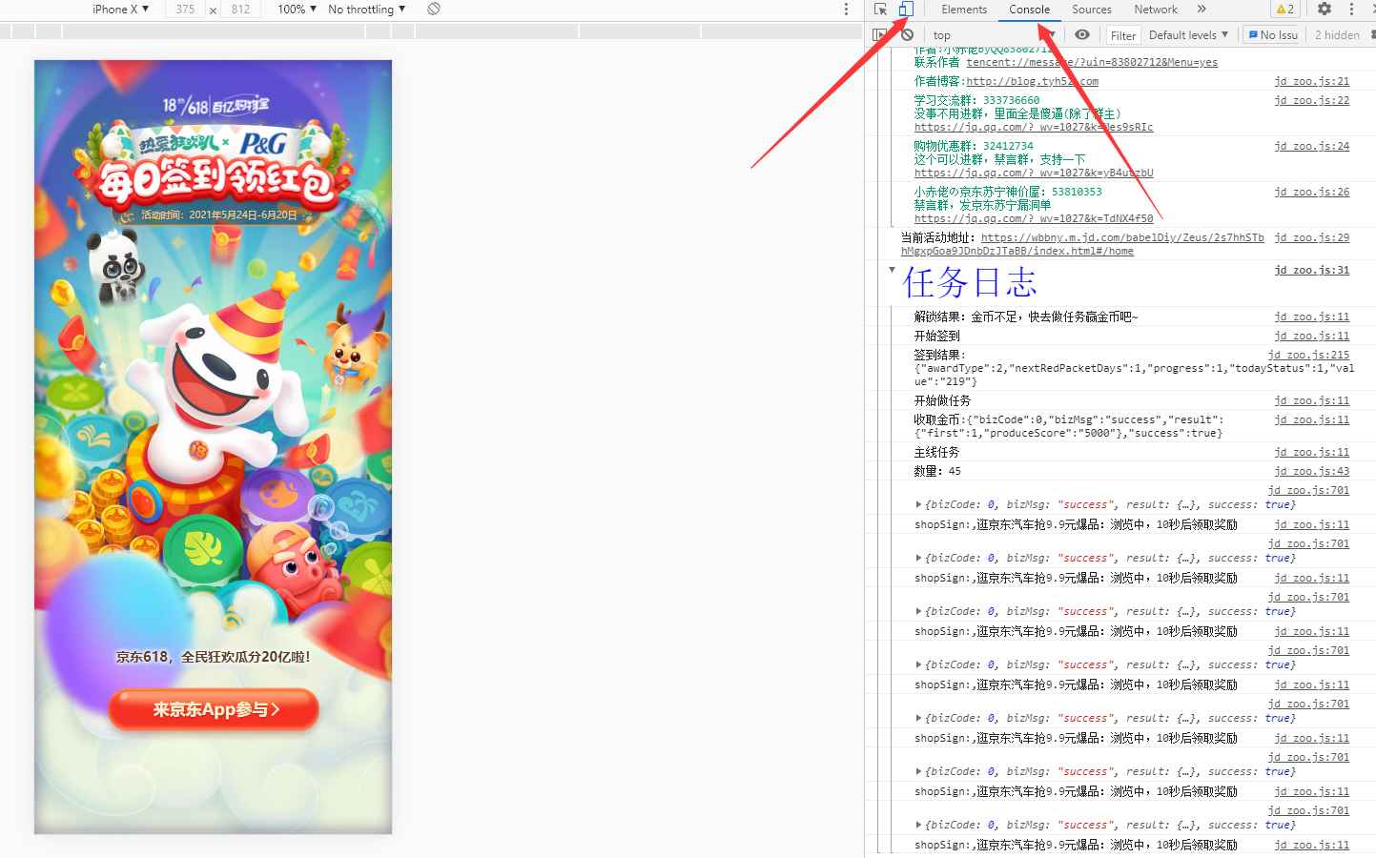The width and height of the screenshot is (1376, 858).
Task: Click the warnings count badge showing 2
Action: (x=1284, y=10)
